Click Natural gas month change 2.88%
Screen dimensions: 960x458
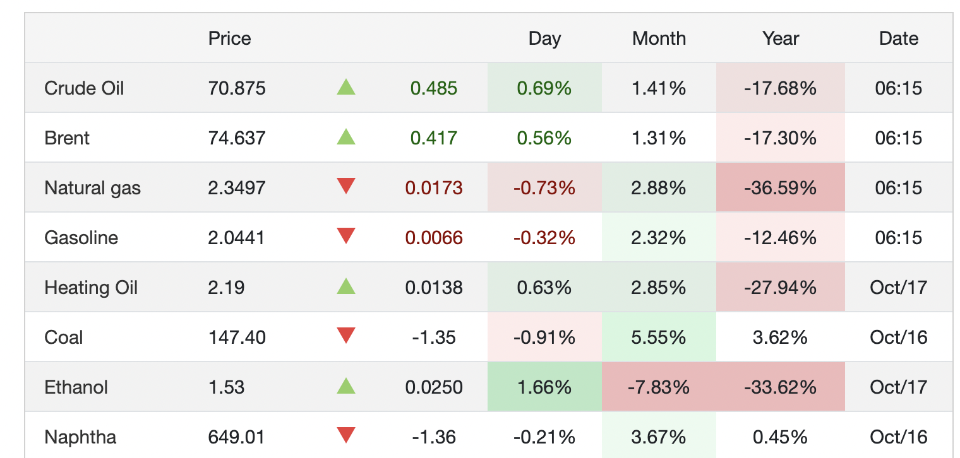point(659,187)
